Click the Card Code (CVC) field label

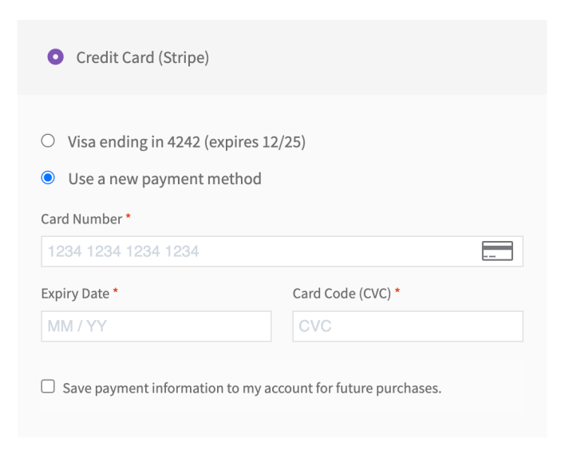pos(342,294)
